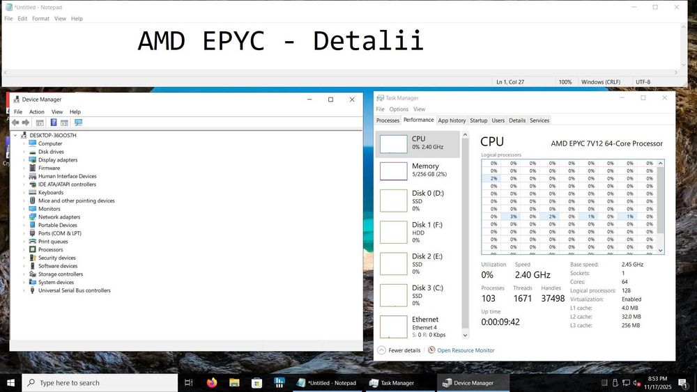Open the Options menu in Task Manager
The height and width of the screenshot is (392, 697).
tap(399, 109)
